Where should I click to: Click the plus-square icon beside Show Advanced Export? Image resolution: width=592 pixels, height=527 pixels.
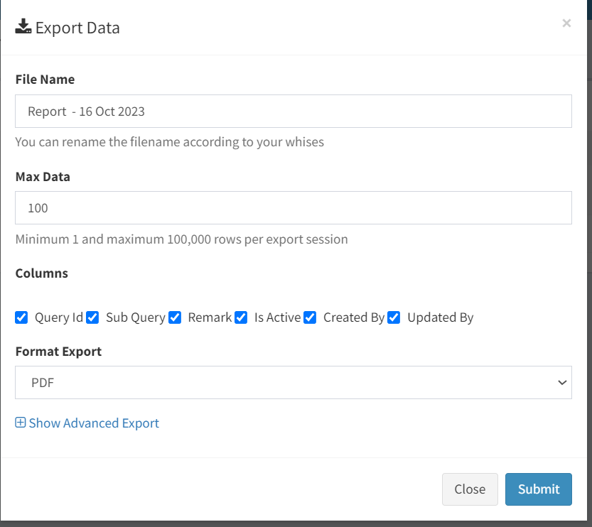click(x=21, y=423)
